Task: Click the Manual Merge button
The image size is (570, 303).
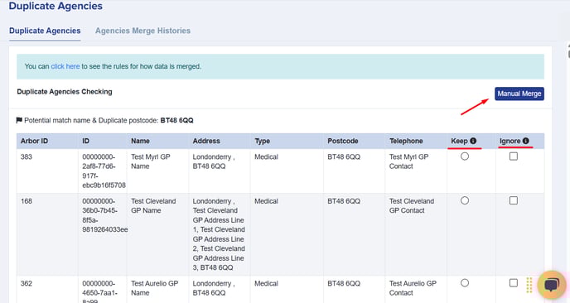Action: click(519, 94)
